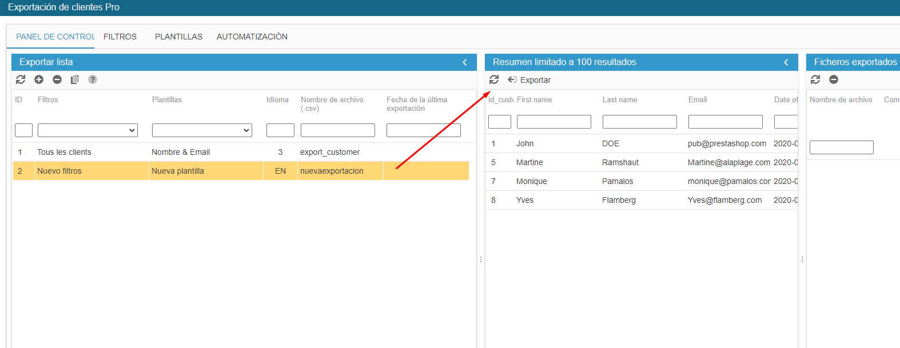Switch to the FILTROS tab
The image size is (900, 348).
pyautogui.click(x=120, y=37)
